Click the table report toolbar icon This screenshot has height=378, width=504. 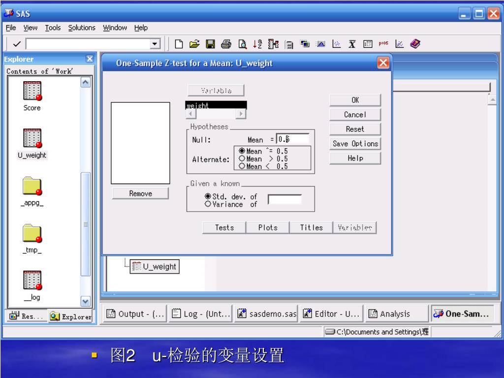pyautogui.click(x=368, y=44)
